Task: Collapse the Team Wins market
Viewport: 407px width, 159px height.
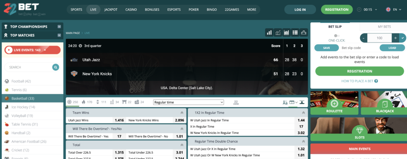Action: (x=182, y=113)
